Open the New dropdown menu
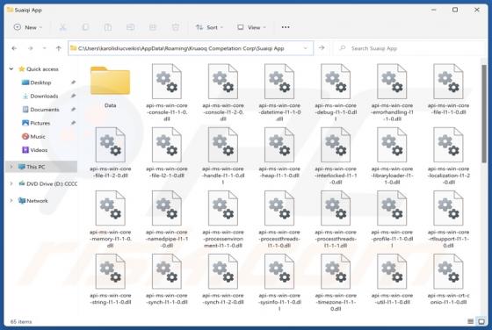 (27, 27)
